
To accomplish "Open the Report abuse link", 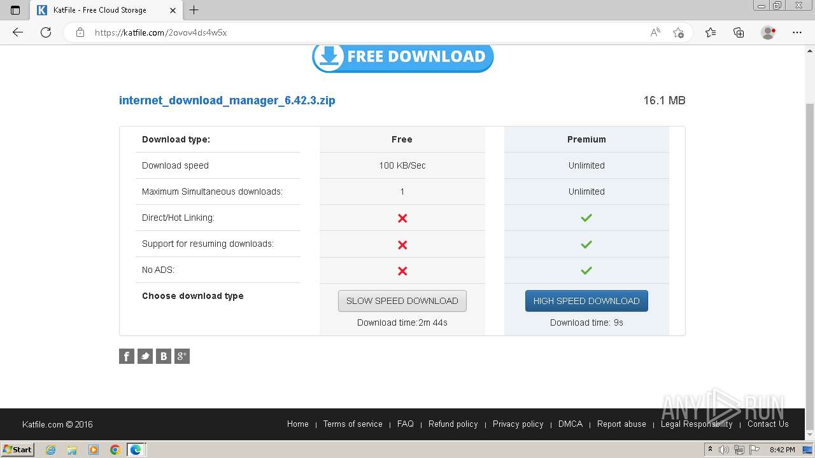I will [621, 424].
